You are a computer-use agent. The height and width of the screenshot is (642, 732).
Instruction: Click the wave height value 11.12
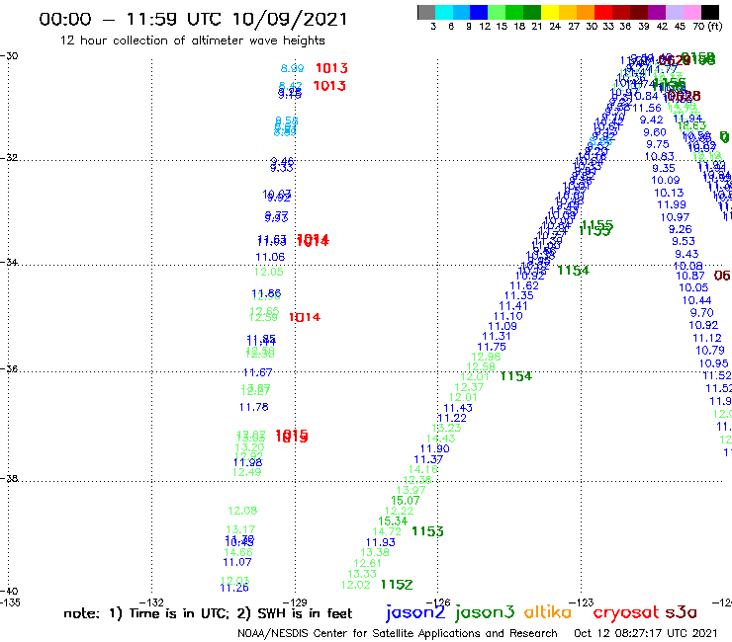click(x=707, y=338)
